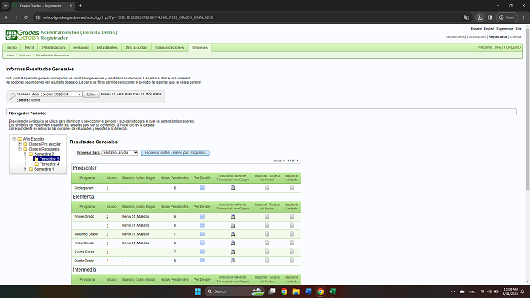Open the Procesar Para dropdown
This screenshot has height=298, width=530.
point(119,152)
